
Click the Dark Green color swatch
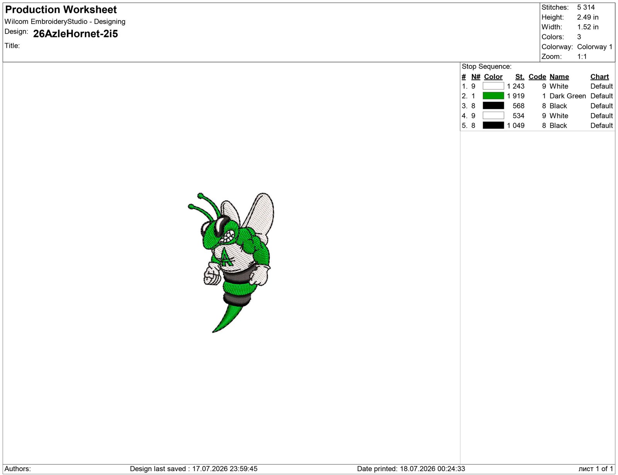click(493, 96)
